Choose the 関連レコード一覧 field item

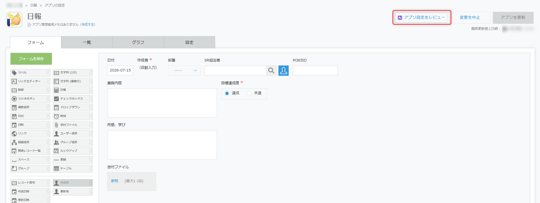tap(30, 151)
